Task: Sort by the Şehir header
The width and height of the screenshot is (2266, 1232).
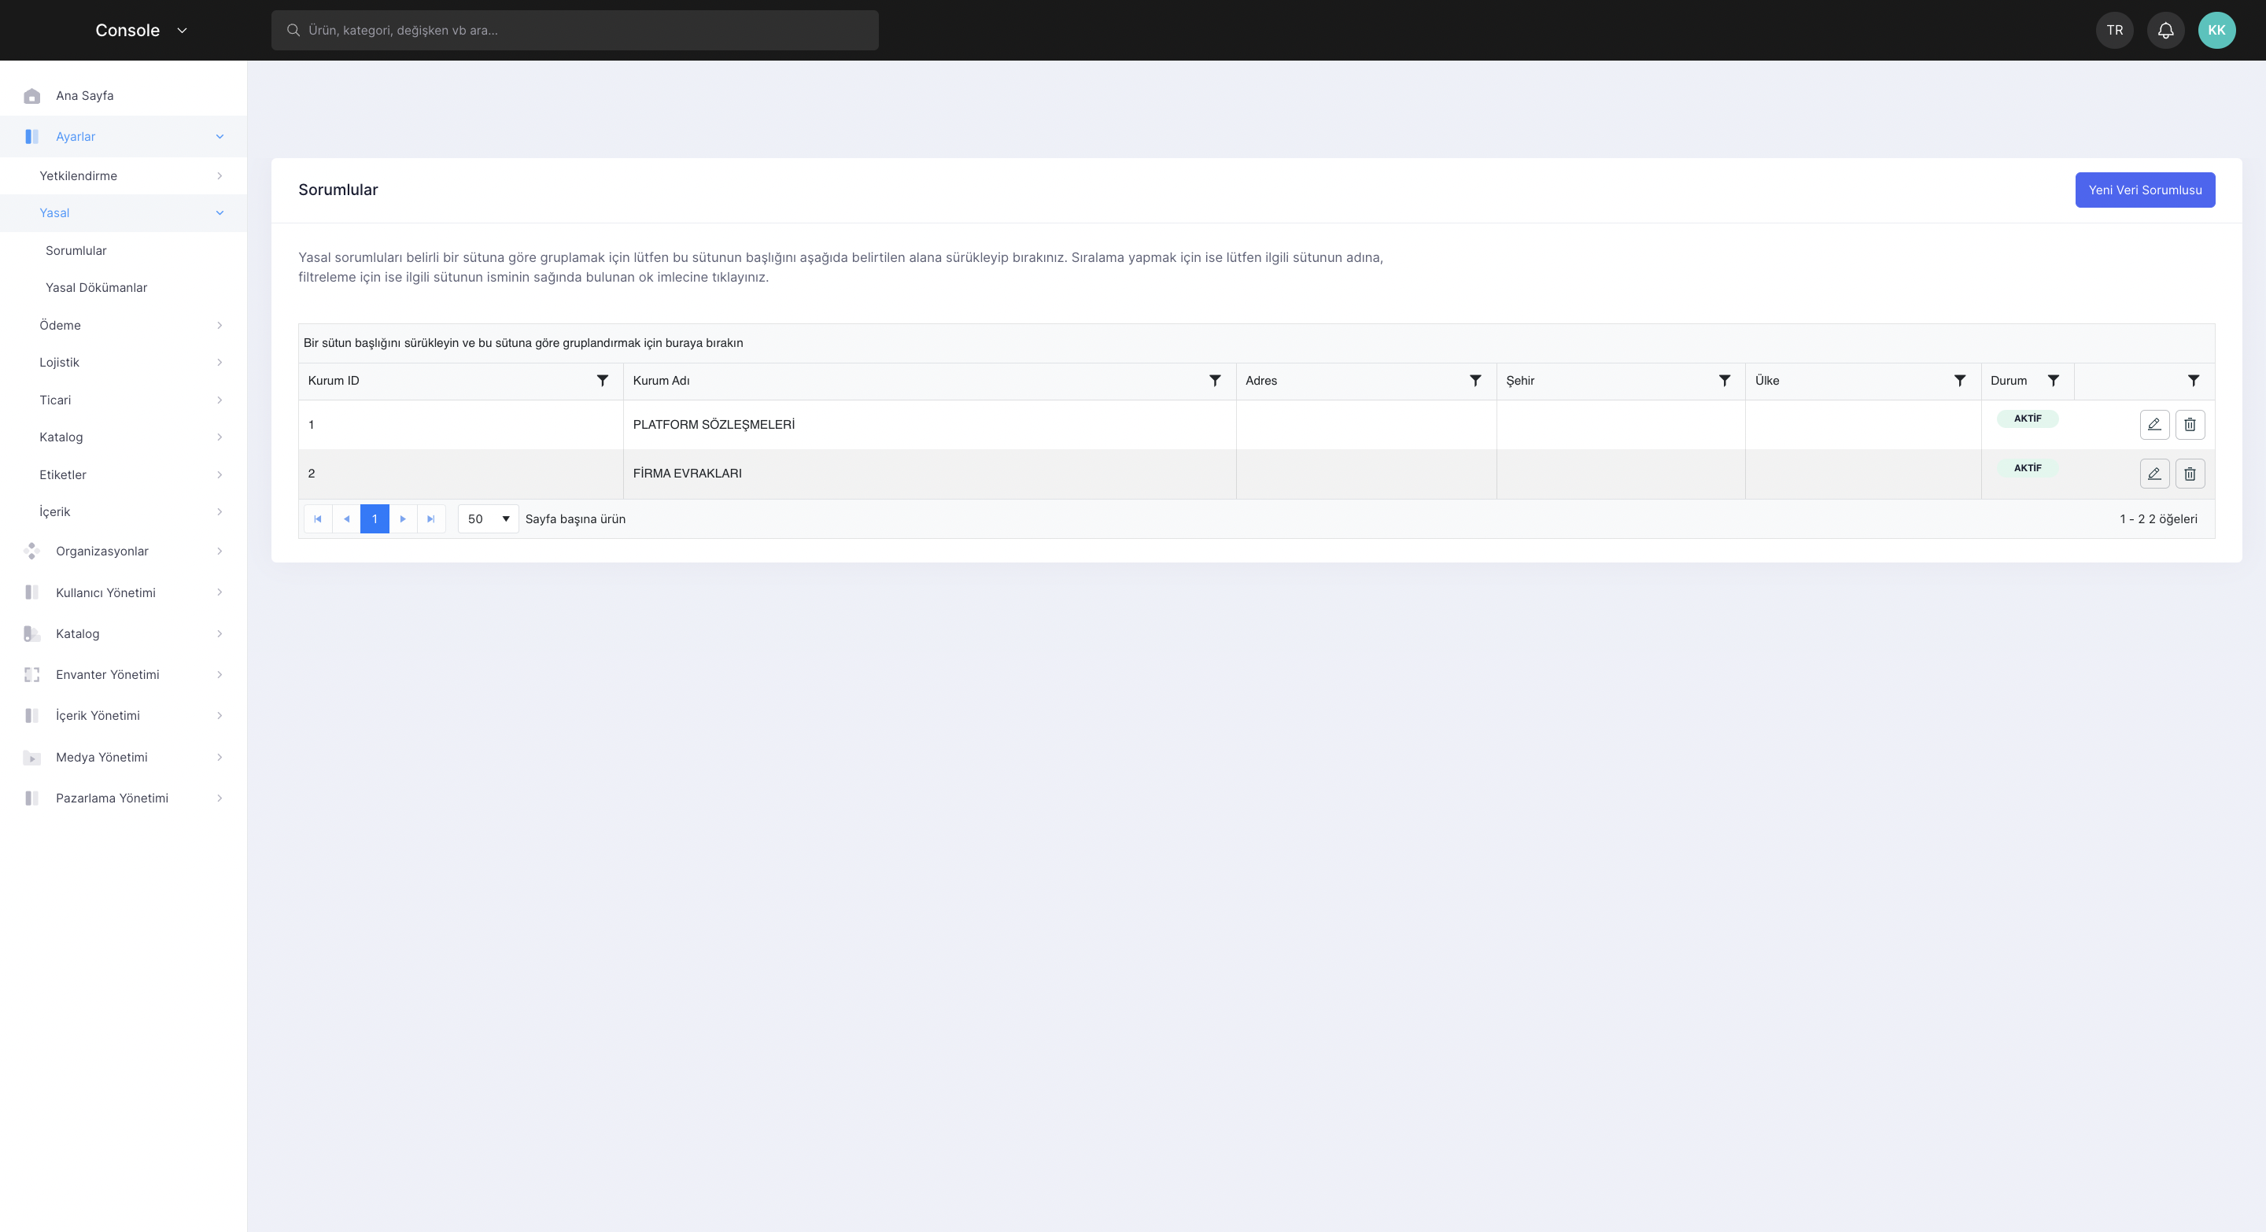Action: click(x=1520, y=381)
